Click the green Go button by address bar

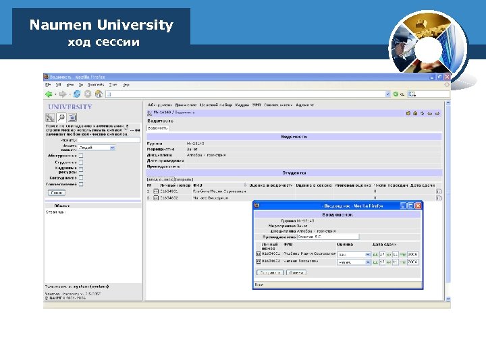tap(396, 94)
